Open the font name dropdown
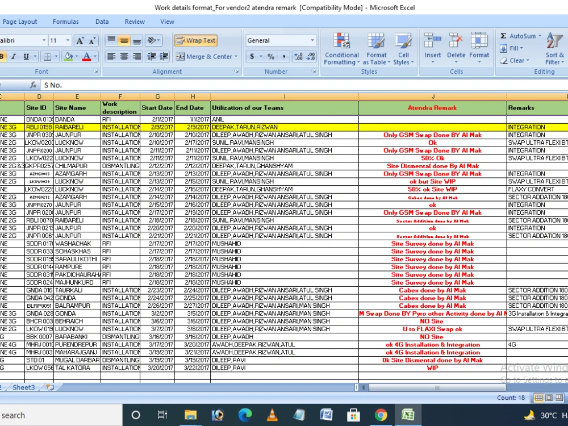 (44, 40)
